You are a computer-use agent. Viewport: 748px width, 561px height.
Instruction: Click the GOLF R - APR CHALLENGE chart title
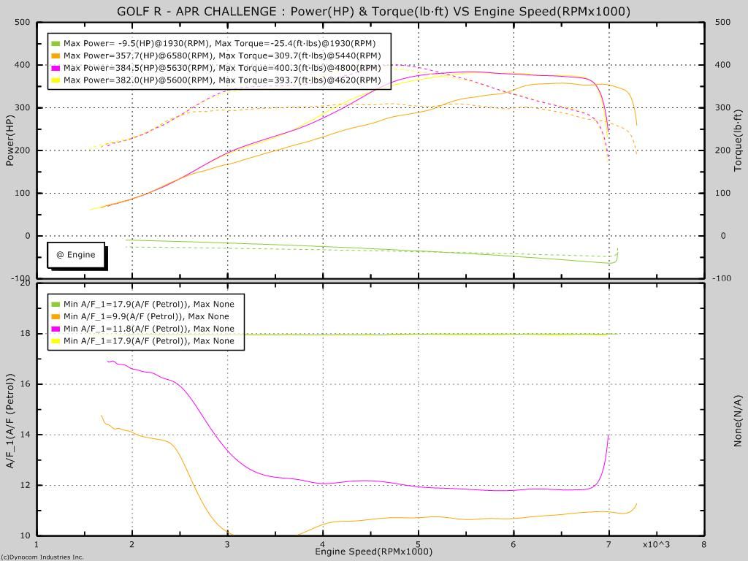coord(373,11)
